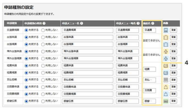190x111 pixels.
Task: Edit the 機能名 field starting with 支払
Action: click(149, 80)
